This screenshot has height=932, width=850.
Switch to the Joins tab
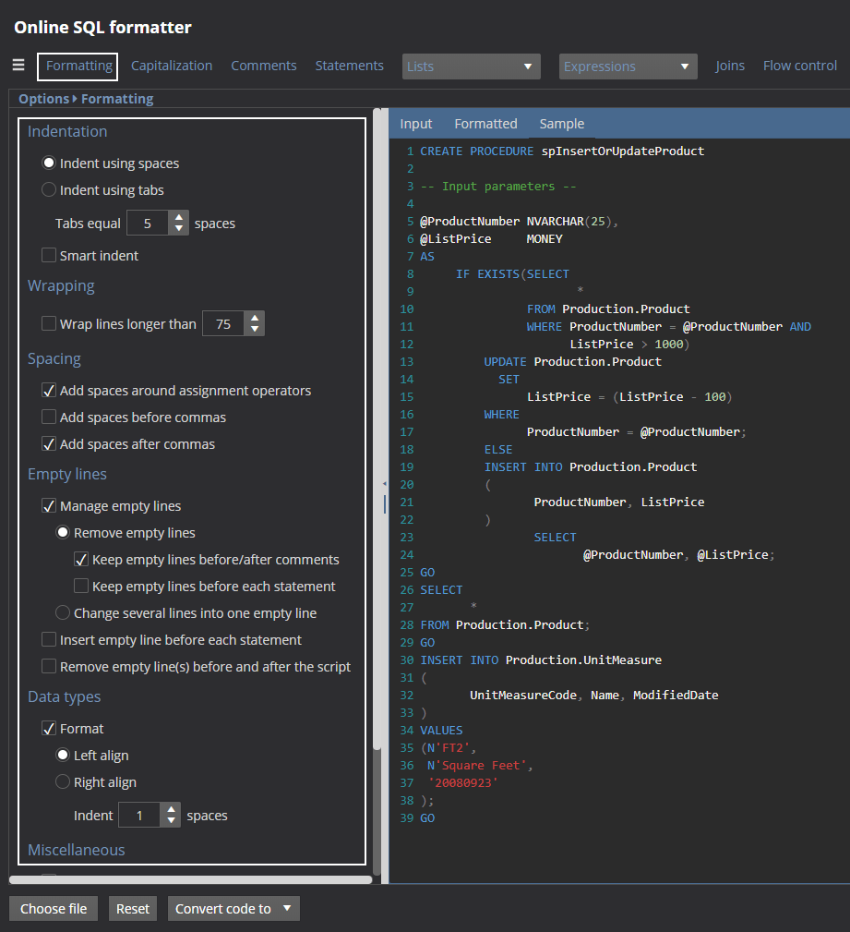click(x=730, y=66)
